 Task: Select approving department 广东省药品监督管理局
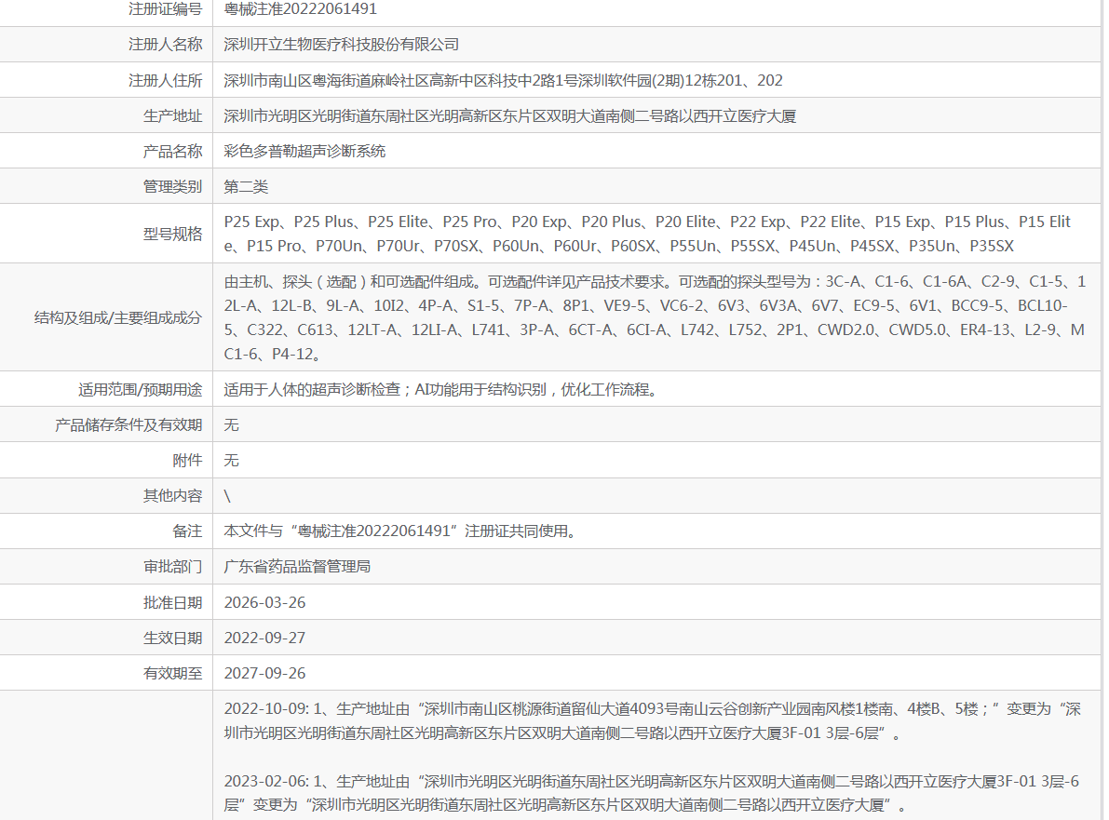point(297,567)
